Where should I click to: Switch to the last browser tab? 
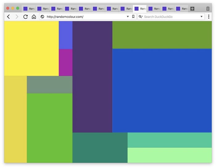tap(182, 9)
